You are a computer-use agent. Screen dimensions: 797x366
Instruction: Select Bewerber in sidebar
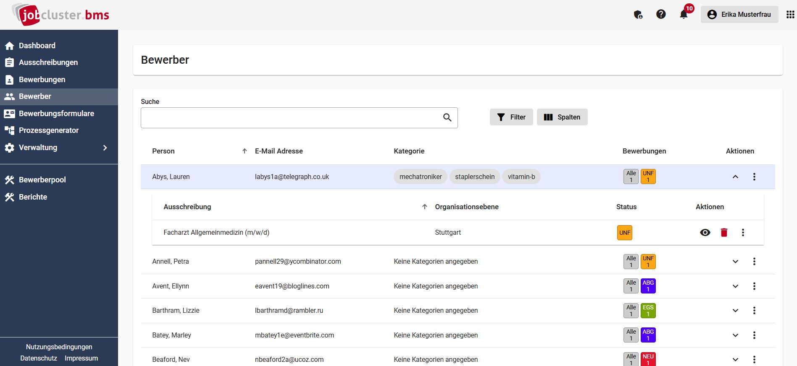tap(59, 96)
